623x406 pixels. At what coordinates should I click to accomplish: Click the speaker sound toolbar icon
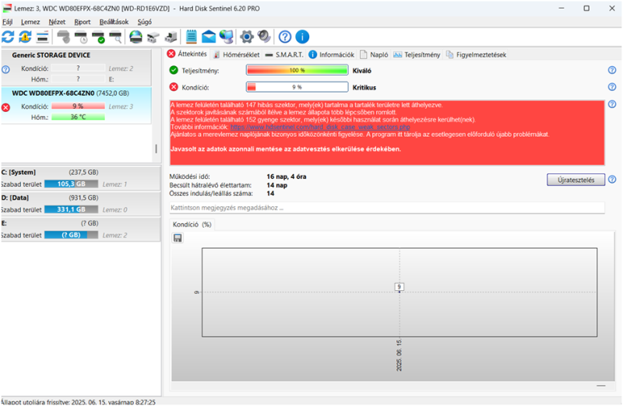(x=264, y=37)
